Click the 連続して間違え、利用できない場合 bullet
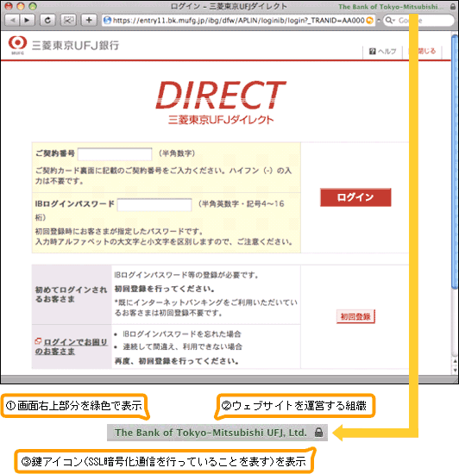This screenshot has width=459, height=474. click(182, 346)
